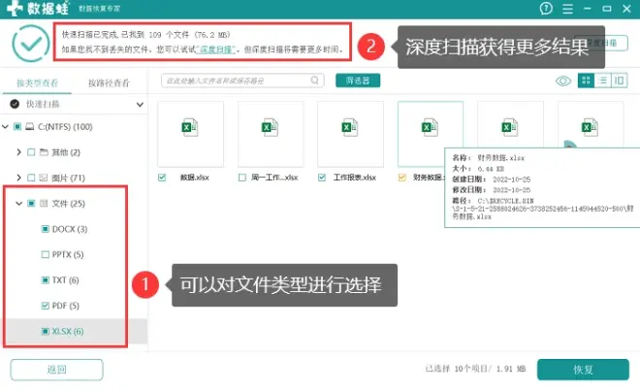The image size is (640, 391).
Task: Toggle the 财务数据 file checkbox
Action: (402, 178)
